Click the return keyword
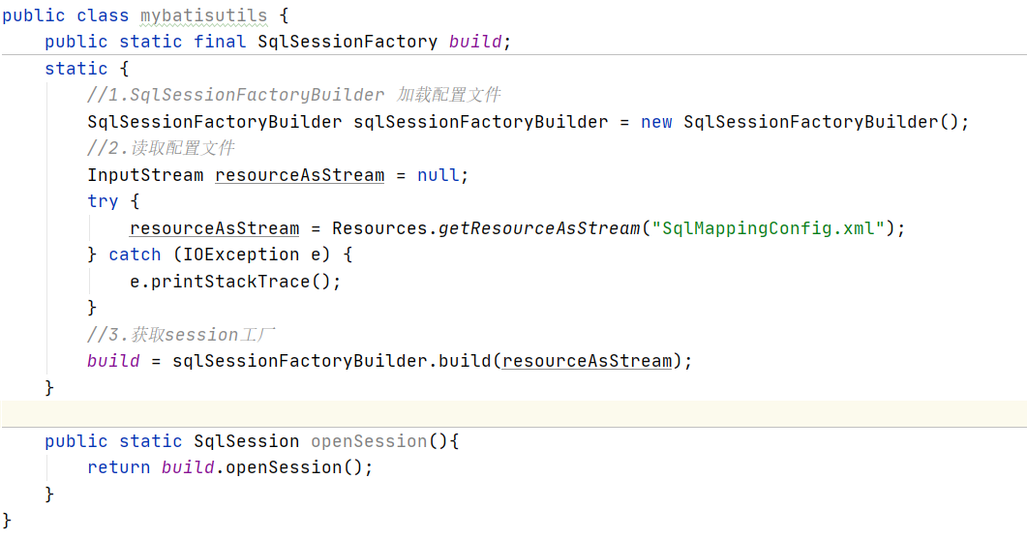Screen dimensions: 1027x539 [x=118, y=467]
